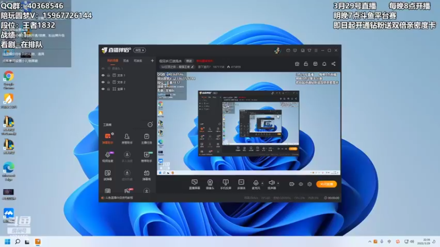440x247 pixels.
Task: Click the orange live broadcast button
Action: pyautogui.click(x=326, y=184)
